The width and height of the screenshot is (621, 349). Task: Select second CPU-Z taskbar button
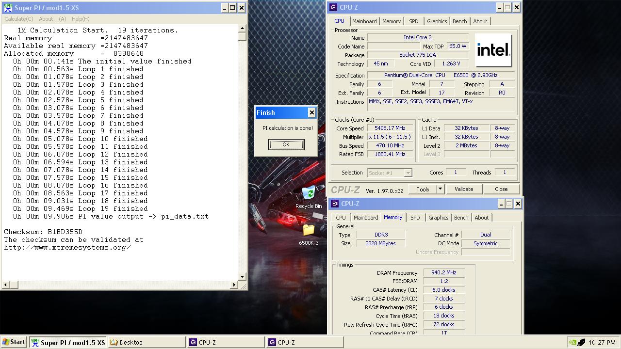click(x=305, y=342)
